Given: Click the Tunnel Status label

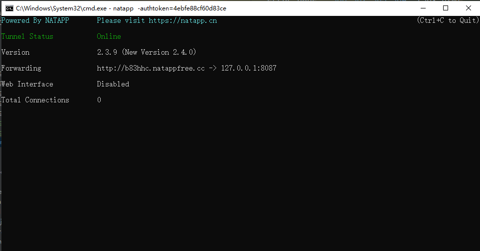Looking at the screenshot, I should pyautogui.click(x=27, y=36).
